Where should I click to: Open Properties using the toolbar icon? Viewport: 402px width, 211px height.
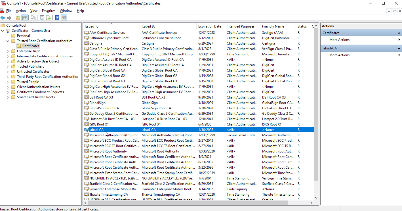[42, 18]
